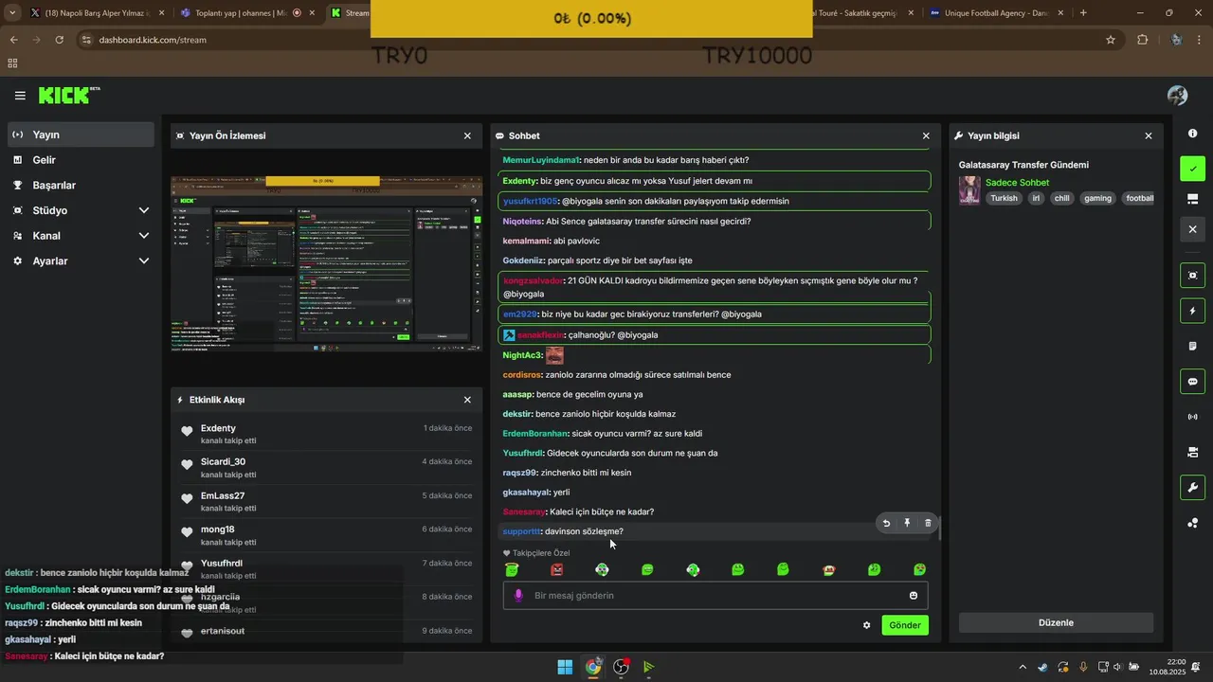The image size is (1213, 682).
Task: Click username NightAc3 in chat
Action: point(522,355)
